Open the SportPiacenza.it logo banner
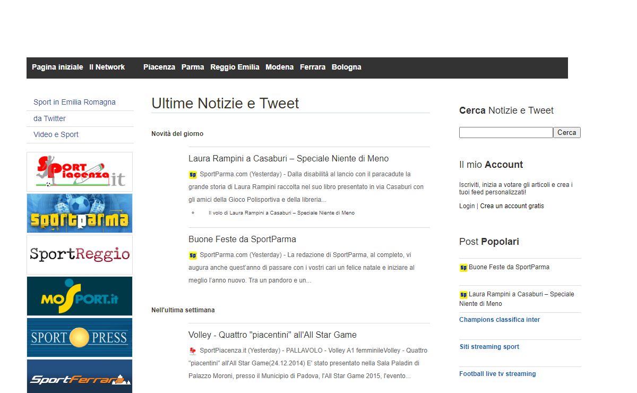Screen dimensions: 637x393 (80, 172)
